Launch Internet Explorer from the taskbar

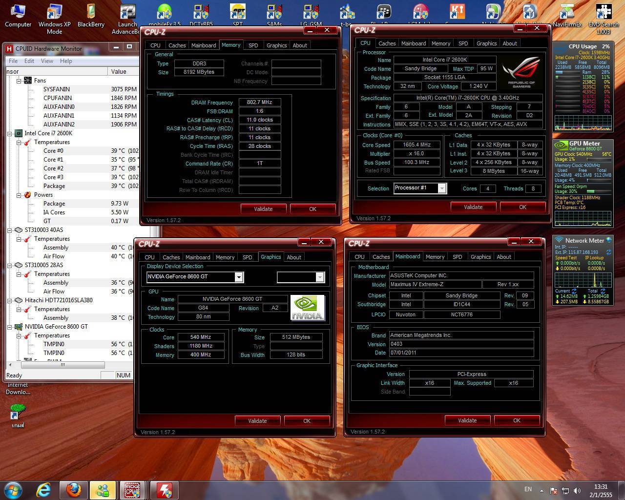pyautogui.click(x=43, y=490)
